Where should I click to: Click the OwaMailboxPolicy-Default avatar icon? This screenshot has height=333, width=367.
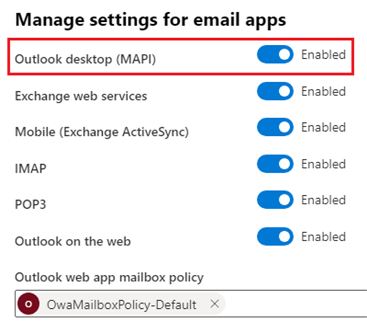[x=28, y=304]
